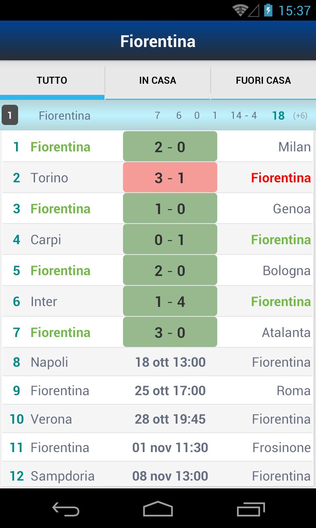Open the Torino 3-1 Fiorentina match details
Image resolution: width=316 pixels, height=528 pixels.
point(170,177)
